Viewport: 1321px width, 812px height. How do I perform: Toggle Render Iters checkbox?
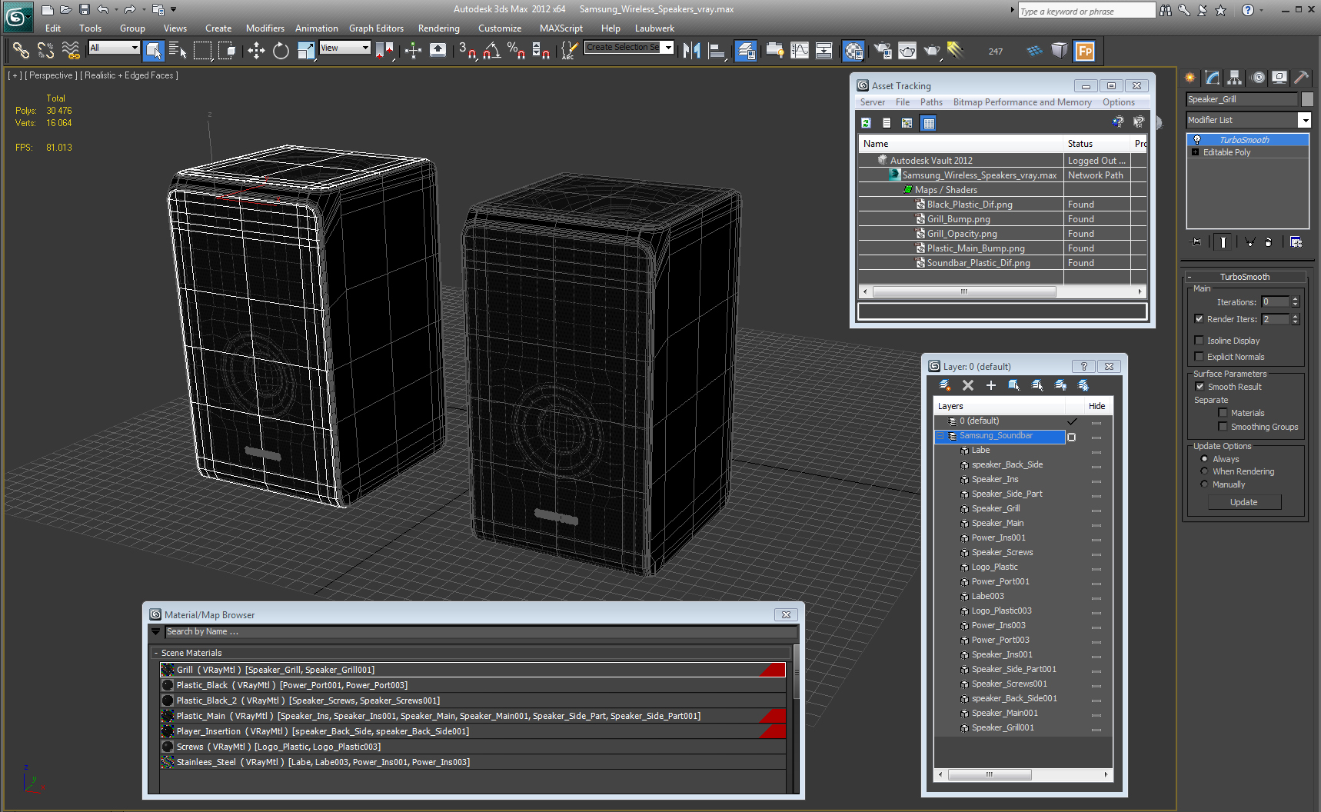(1199, 318)
